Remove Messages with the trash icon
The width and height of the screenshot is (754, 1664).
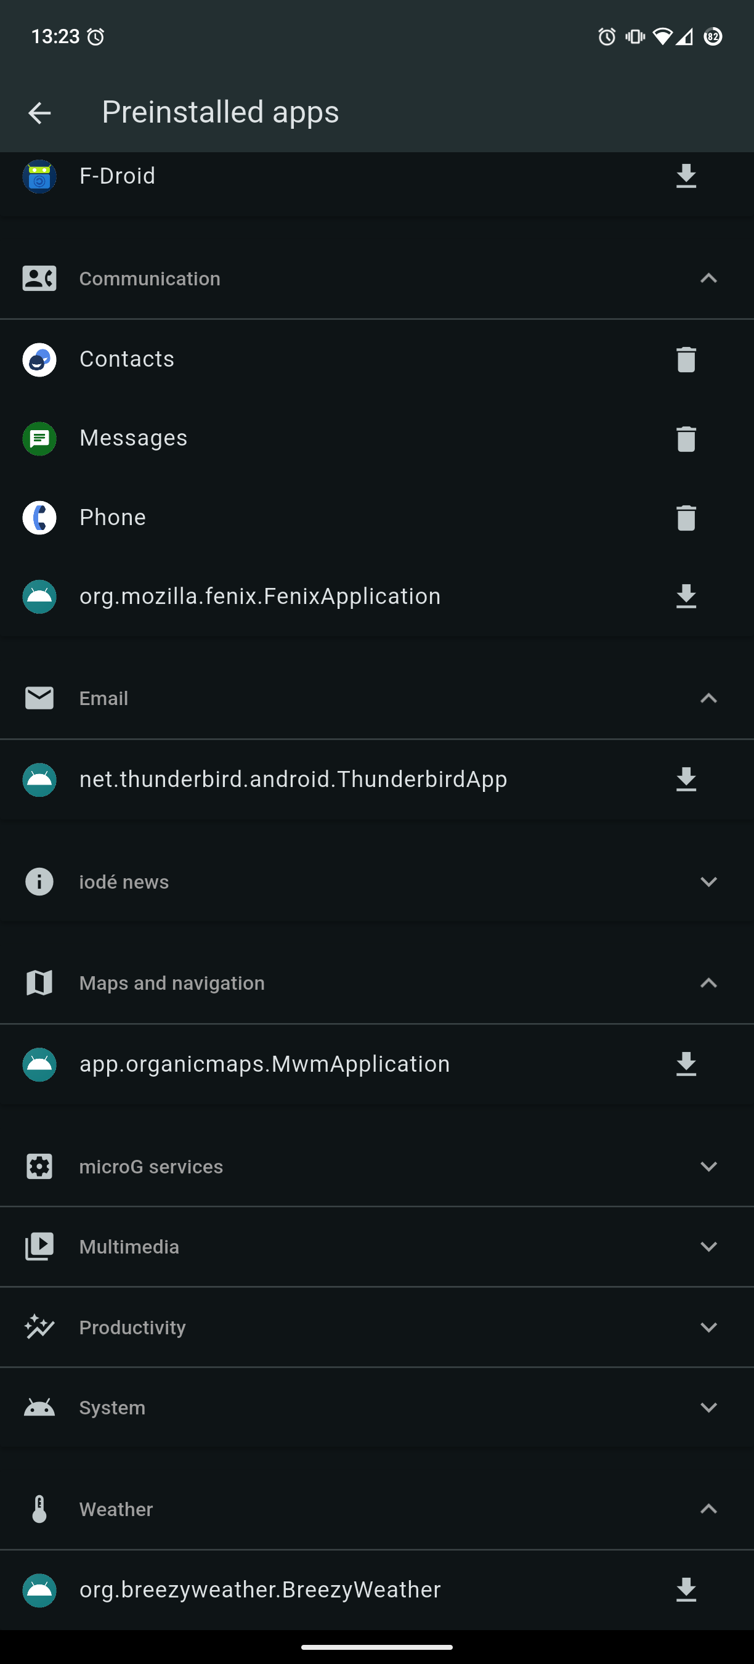click(686, 439)
